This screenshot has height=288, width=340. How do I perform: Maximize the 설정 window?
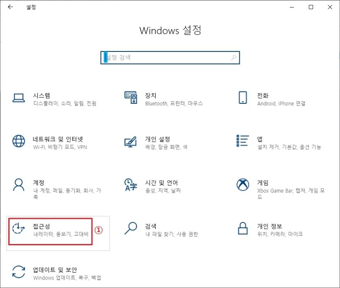click(311, 7)
